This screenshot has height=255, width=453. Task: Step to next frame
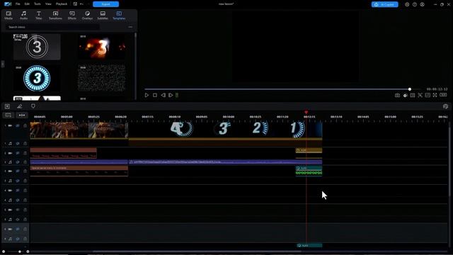(x=171, y=95)
